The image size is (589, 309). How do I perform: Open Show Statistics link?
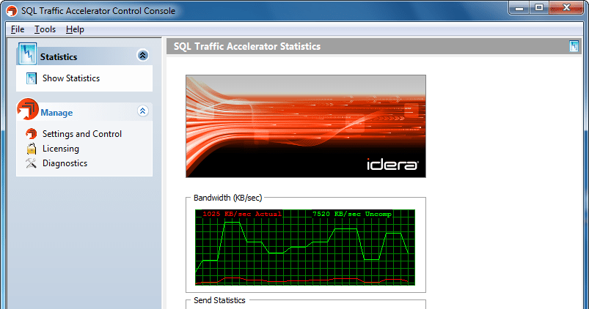click(71, 78)
